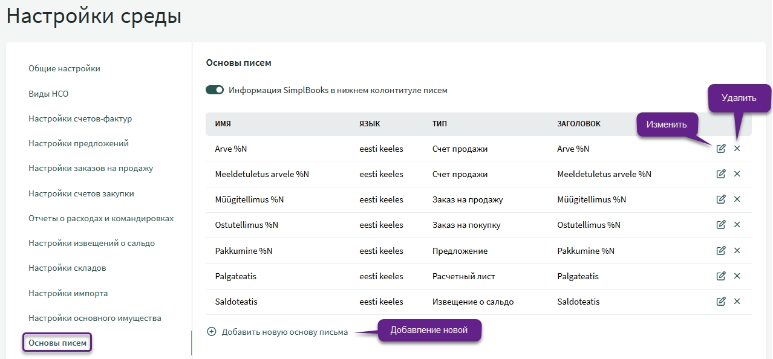This screenshot has height=359, width=773.
Task: Select Настройки складов in sidebar
Action: point(67,268)
